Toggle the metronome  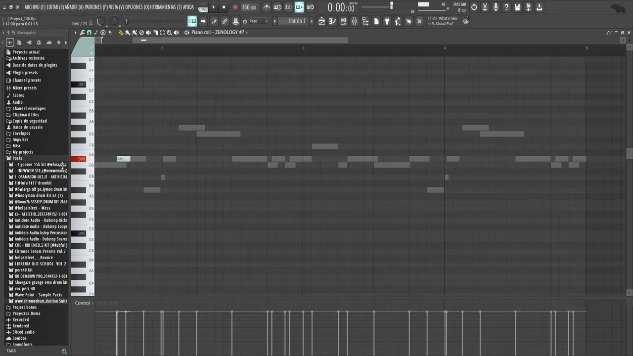click(x=267, y=7)
